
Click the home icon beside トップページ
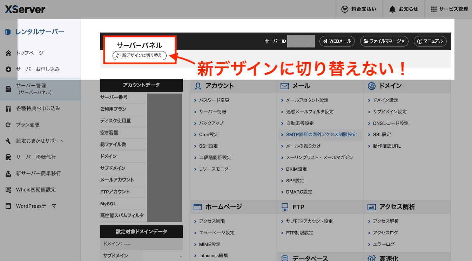coord(8,53)
